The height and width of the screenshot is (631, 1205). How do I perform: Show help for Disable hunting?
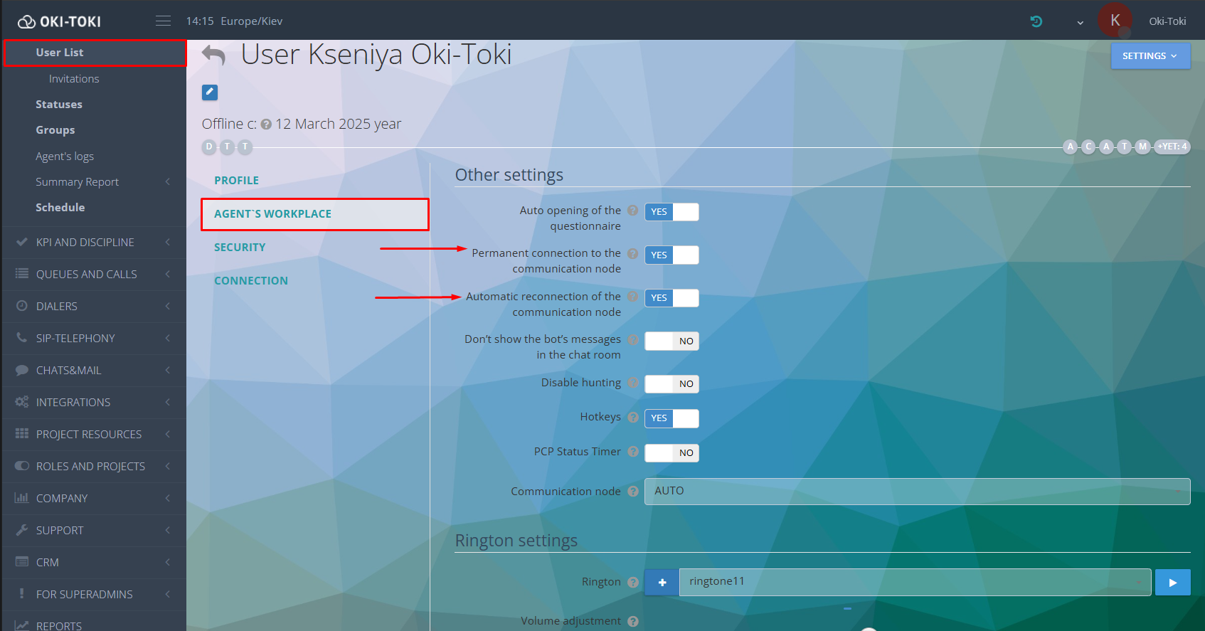tap(633, 383)
